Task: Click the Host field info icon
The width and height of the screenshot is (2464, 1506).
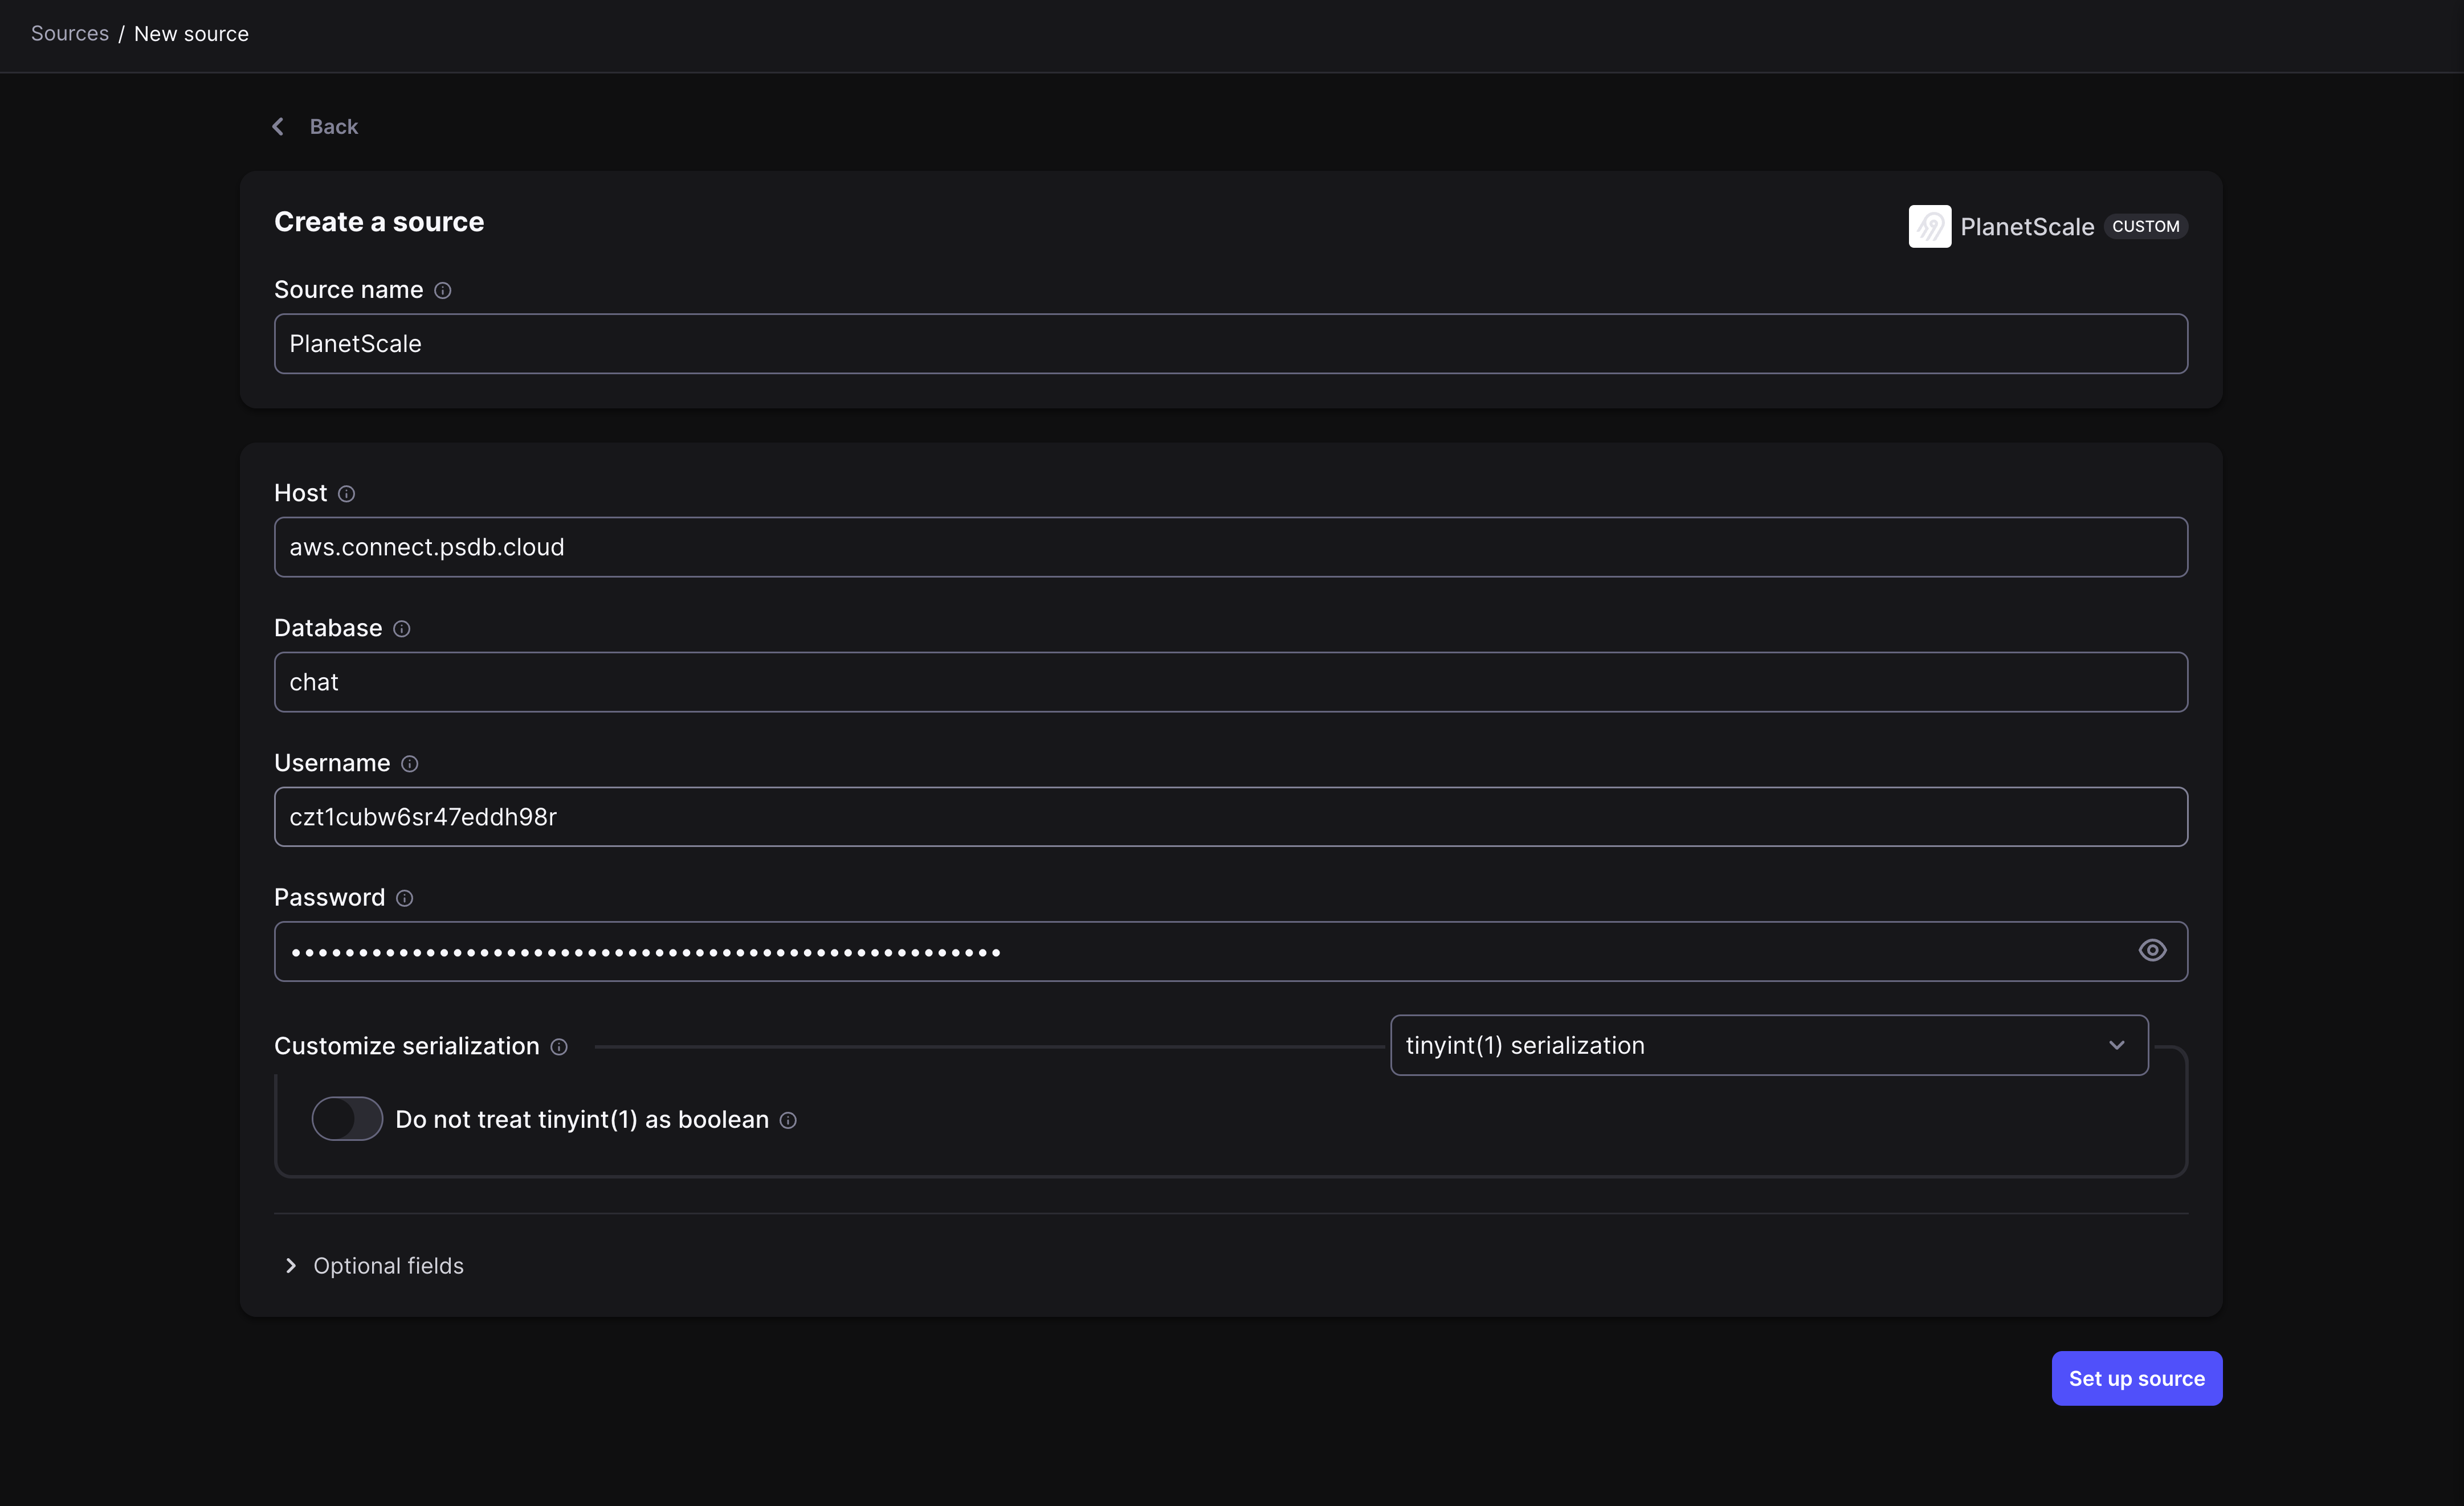Action: 346,494
